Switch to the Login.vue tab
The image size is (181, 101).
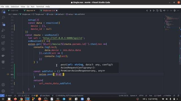[x=13, y=11]
